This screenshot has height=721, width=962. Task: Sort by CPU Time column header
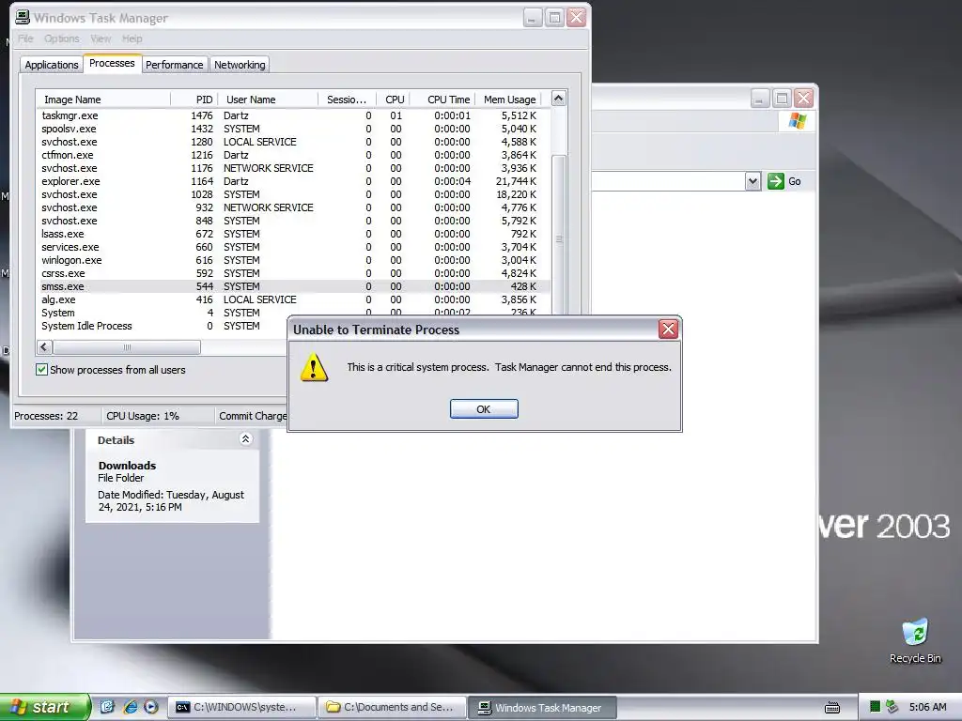click(x=442, y=100)
